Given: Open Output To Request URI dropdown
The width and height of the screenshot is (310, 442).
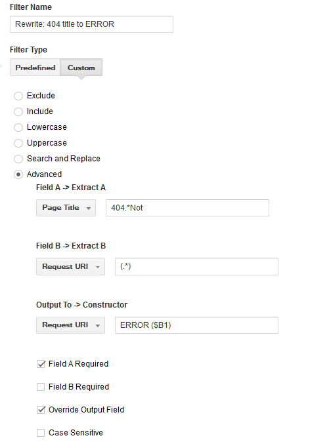Looking at the screenshot, I should click(70, 325).
